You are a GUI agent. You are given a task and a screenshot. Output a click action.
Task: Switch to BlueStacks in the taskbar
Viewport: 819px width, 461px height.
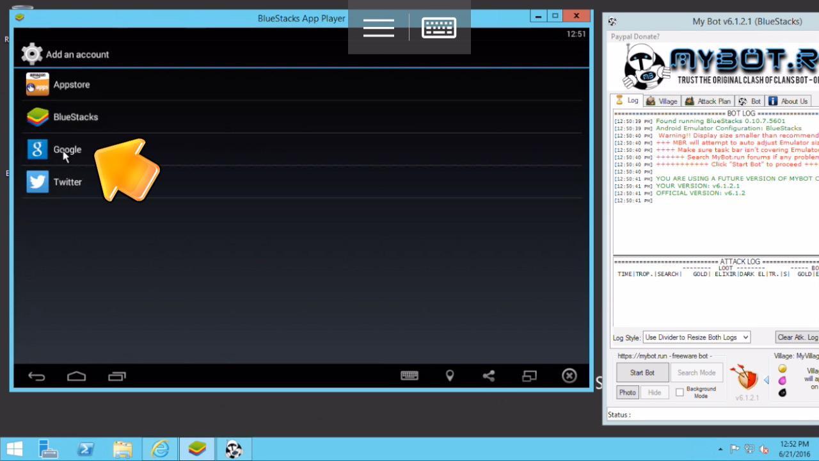[x=197, y=449]
